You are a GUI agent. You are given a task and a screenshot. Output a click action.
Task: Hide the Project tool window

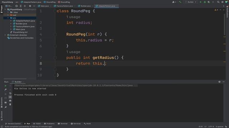click(x=34, y=6)
